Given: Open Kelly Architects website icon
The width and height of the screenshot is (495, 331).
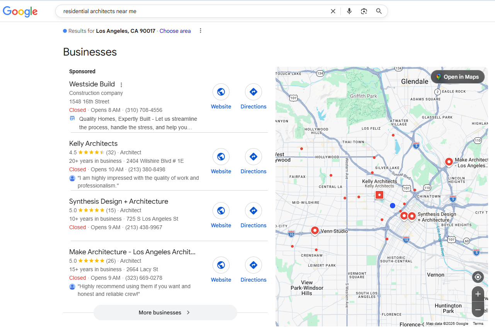Looking at the screenshot, I should [x=221, y=157].
